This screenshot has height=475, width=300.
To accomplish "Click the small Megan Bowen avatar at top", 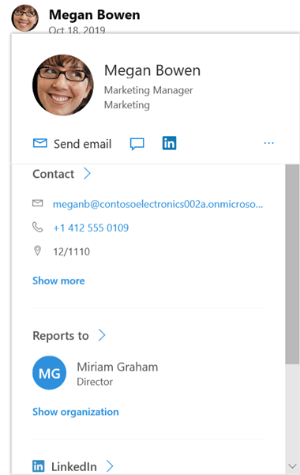I will (x=24, y=18).
